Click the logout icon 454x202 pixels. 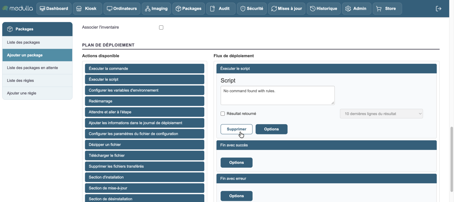(439, 9)
